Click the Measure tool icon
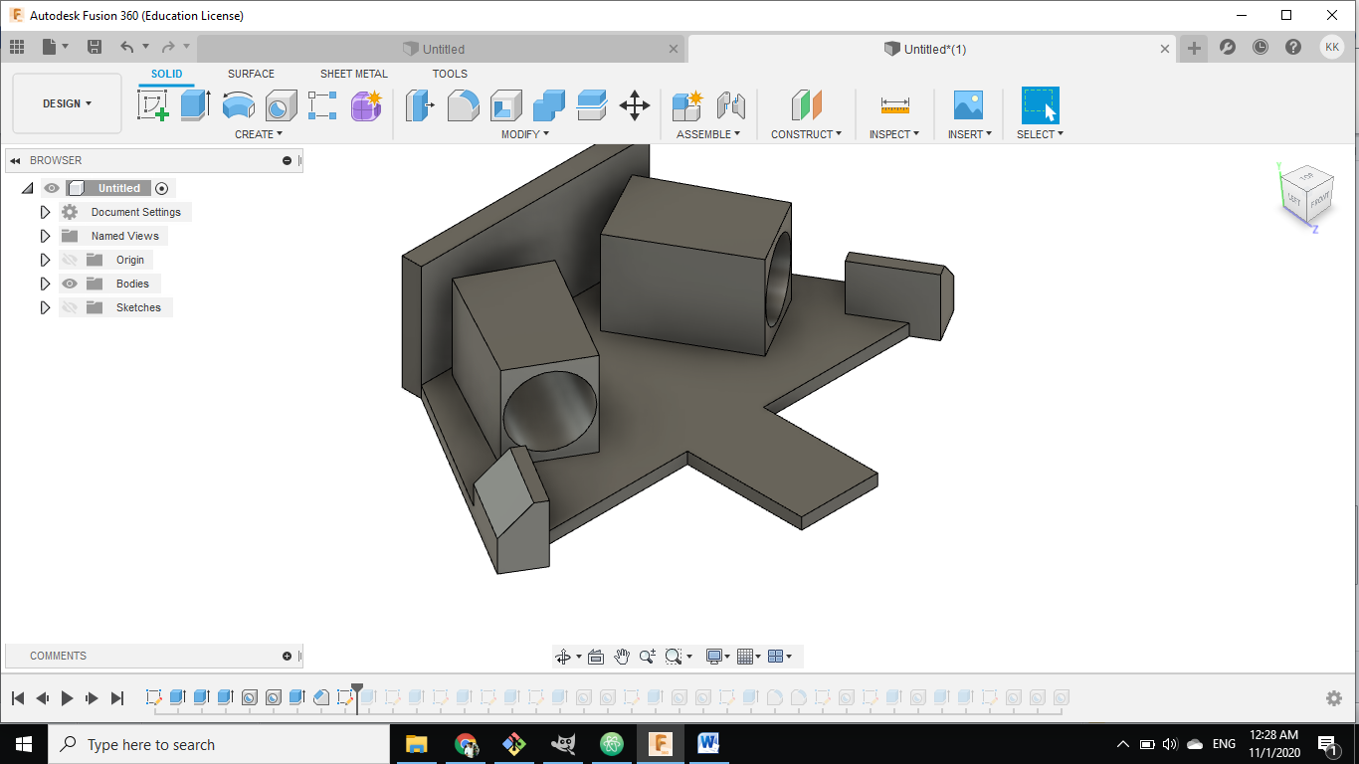Screen dimensions: 1359x764 [x=894, y=104]
